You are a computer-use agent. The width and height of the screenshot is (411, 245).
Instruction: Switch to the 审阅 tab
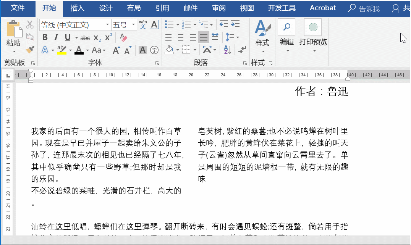coord(219,8)
